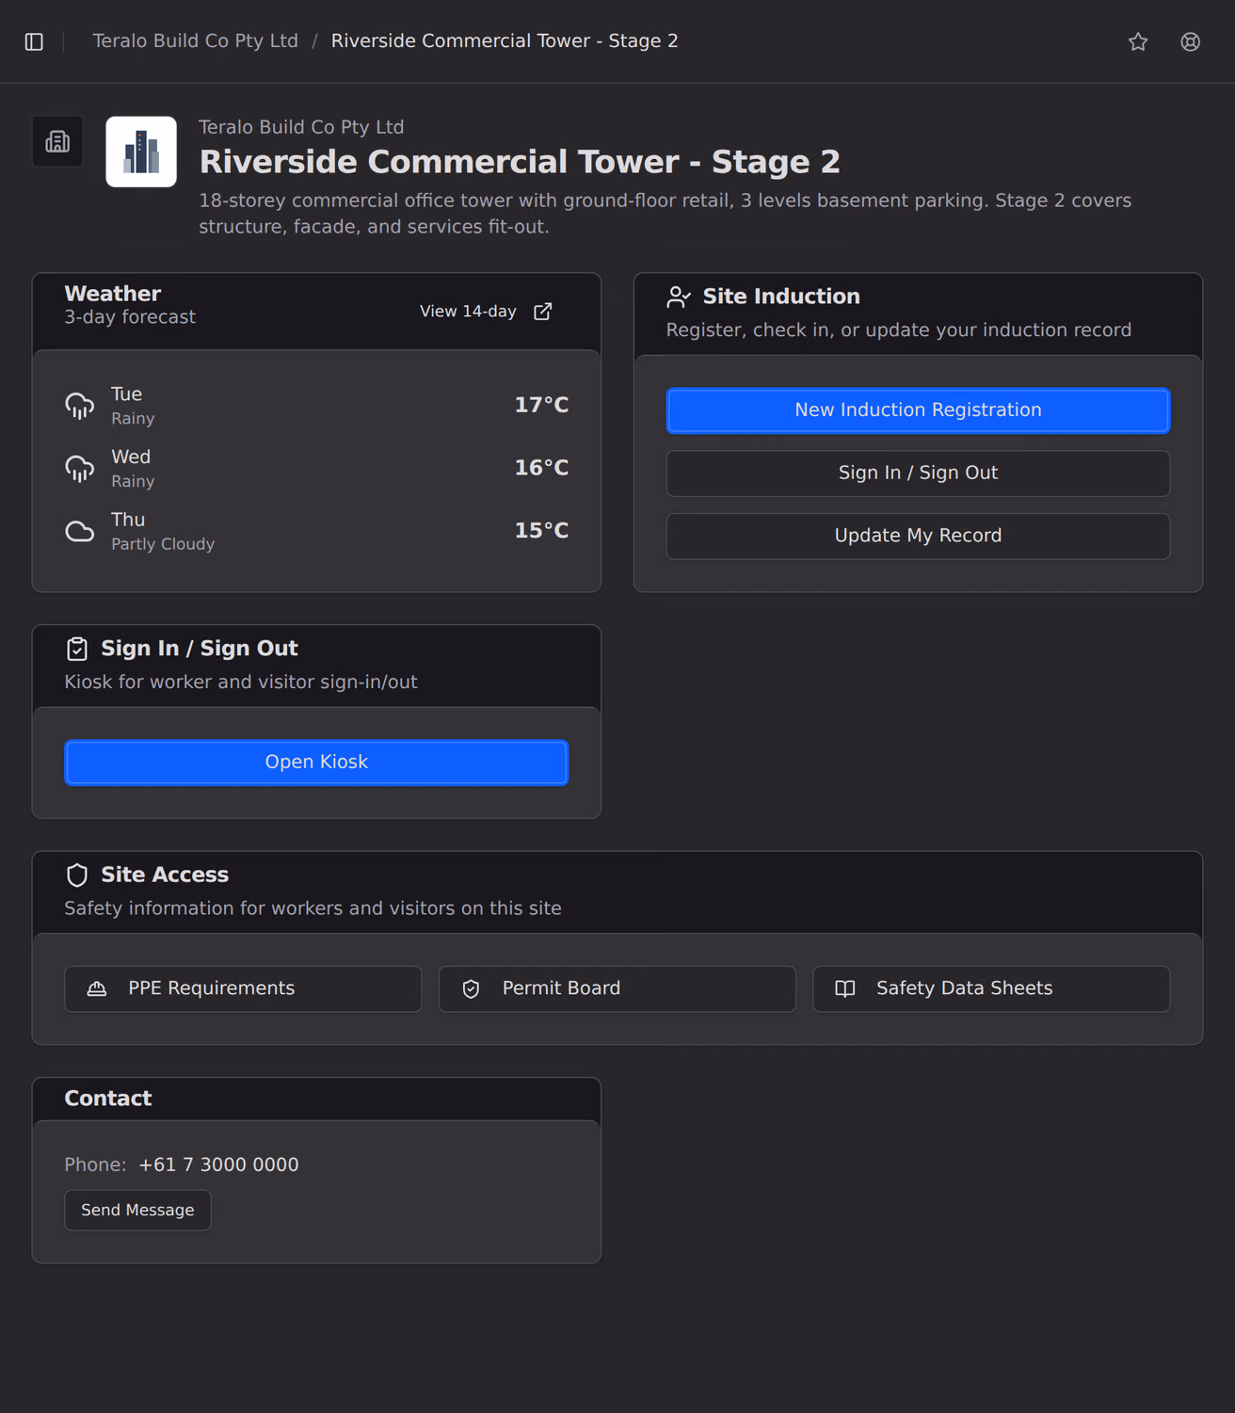
Task: Choose Update My Record
Action: [x=918, y=536]
